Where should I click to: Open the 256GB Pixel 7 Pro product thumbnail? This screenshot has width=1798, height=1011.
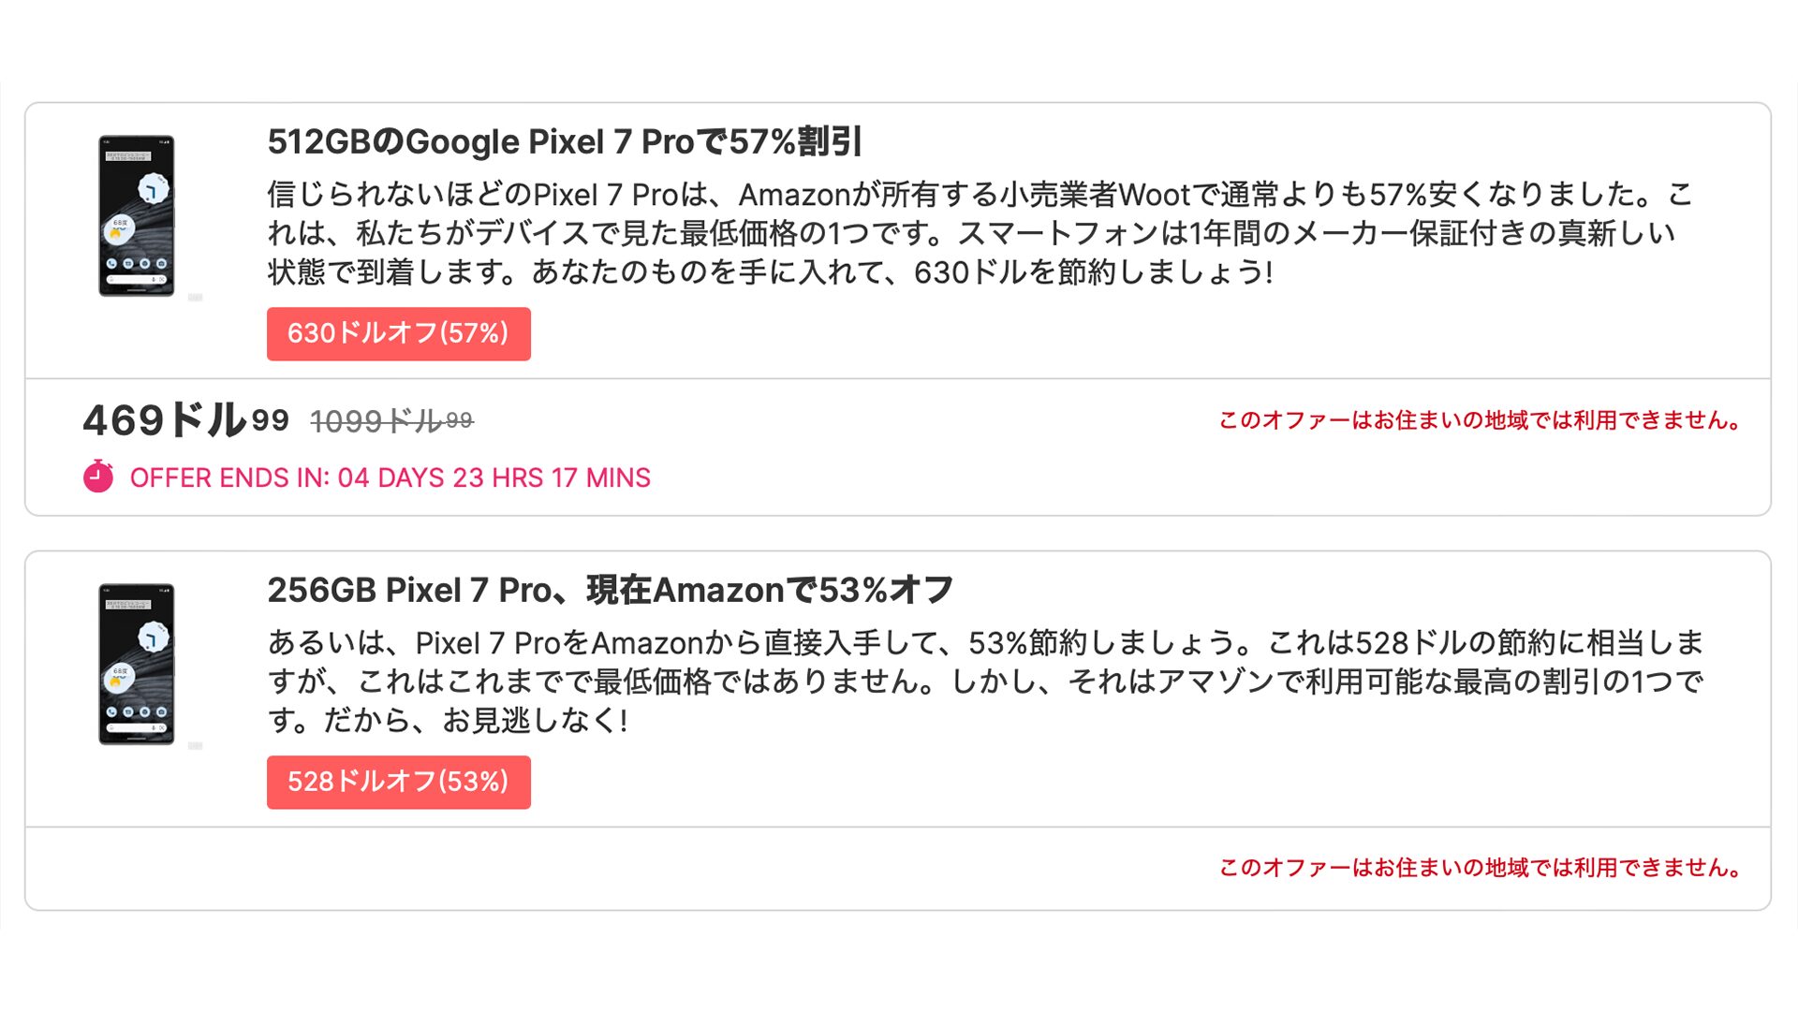click(137, 665)
